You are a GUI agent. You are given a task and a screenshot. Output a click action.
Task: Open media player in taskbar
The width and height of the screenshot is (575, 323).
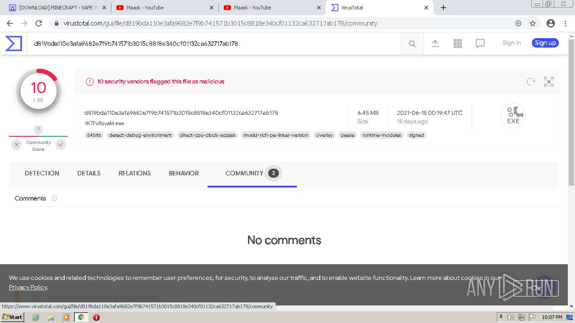coord(66,317)
